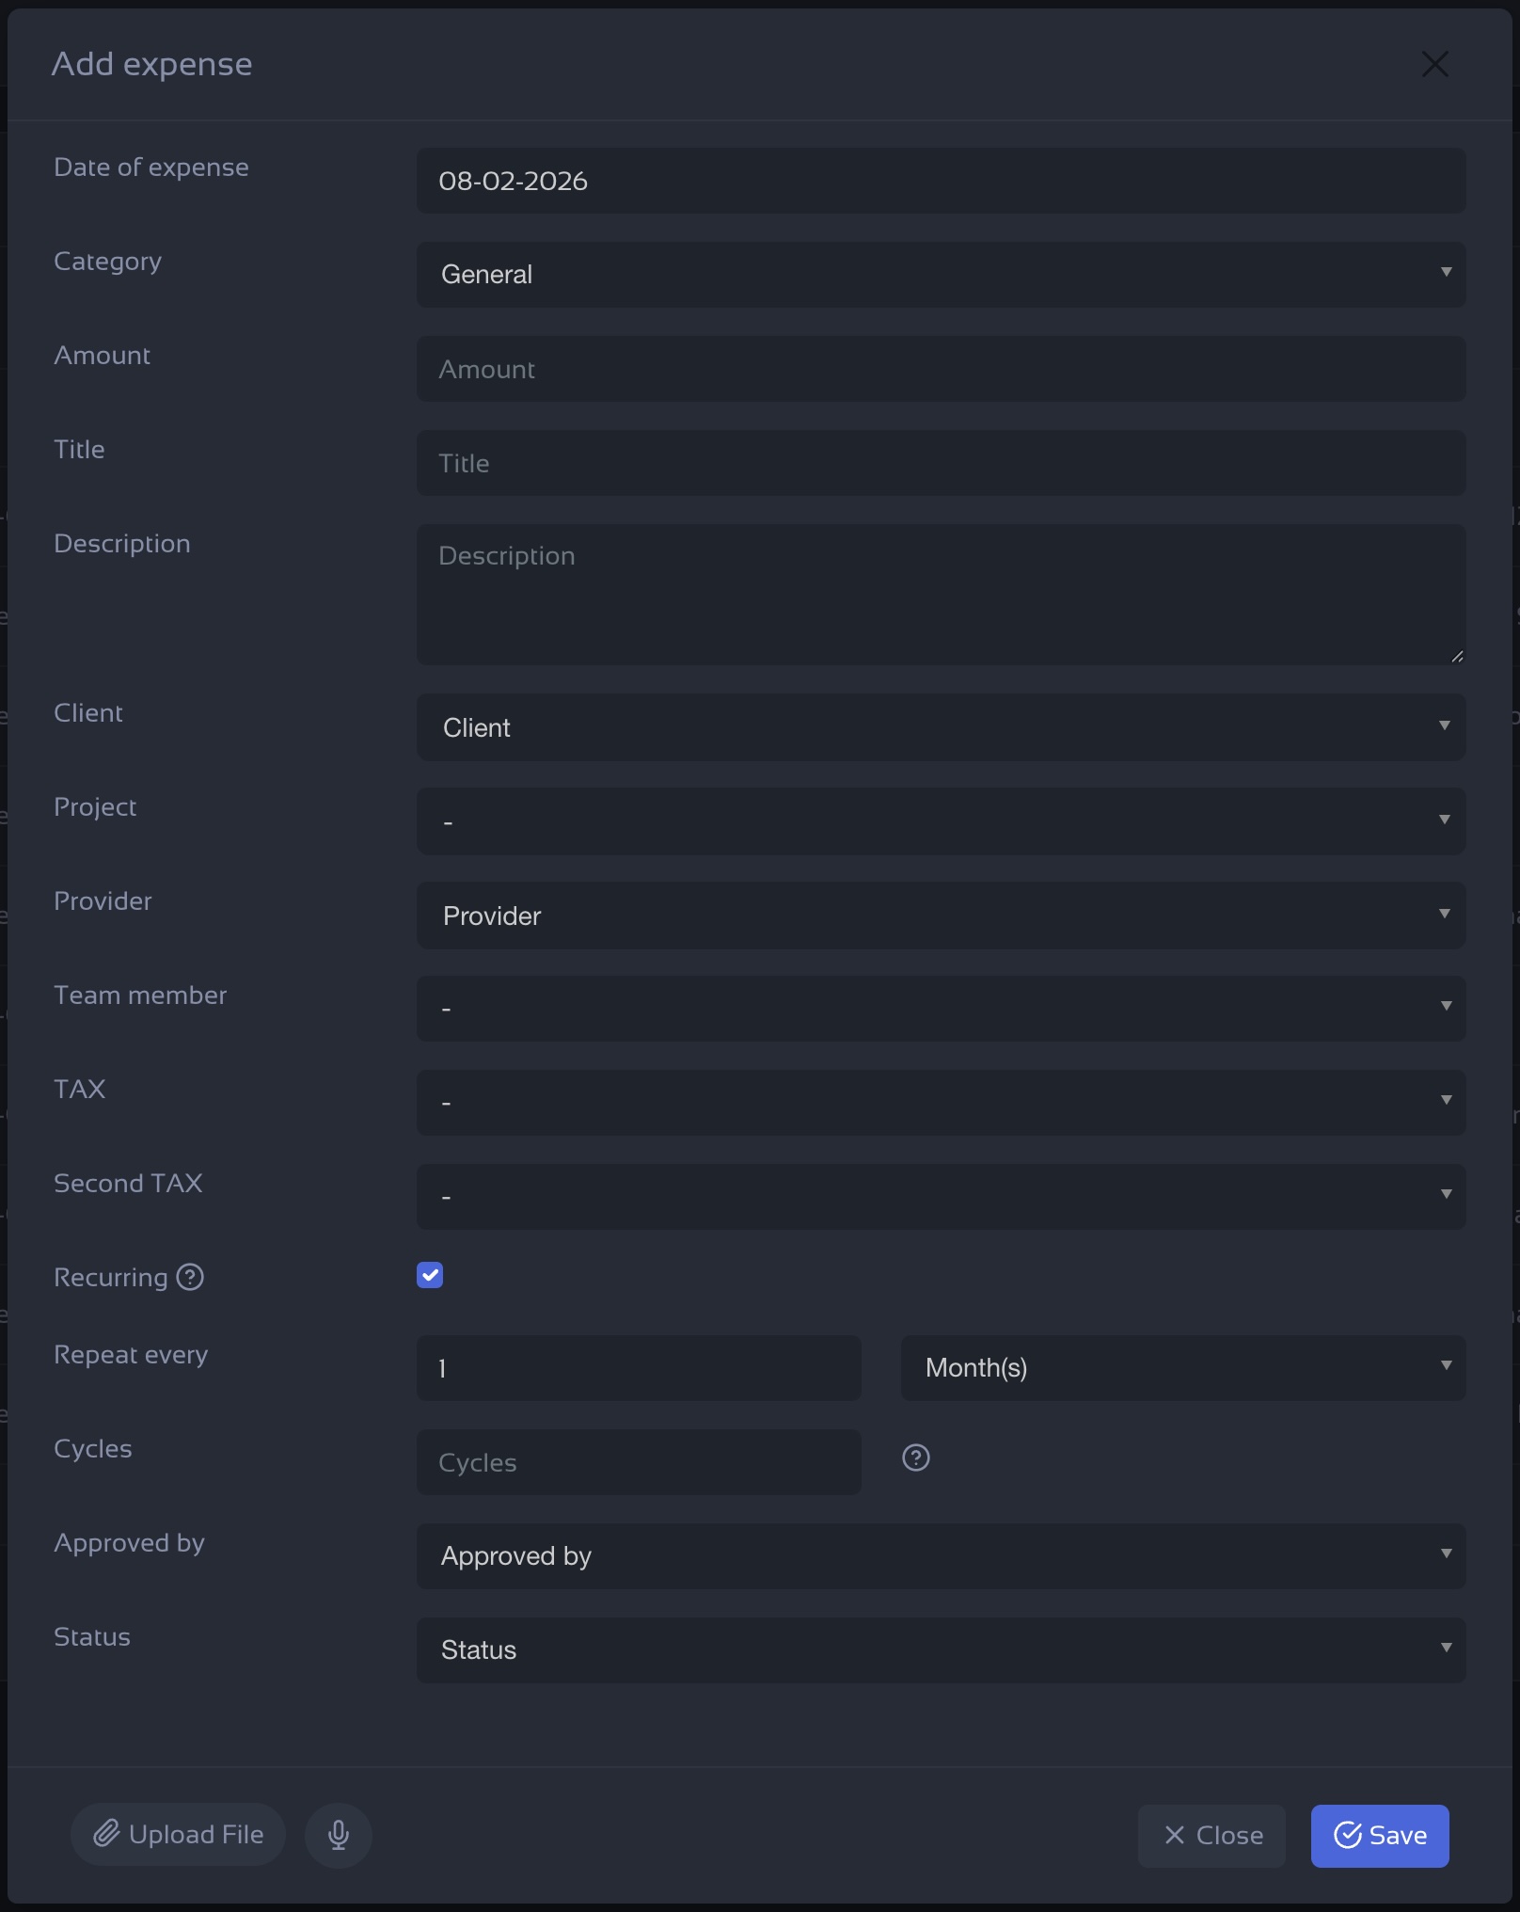Viewport: 1520px width, 1912px height.
Task: Change the Month(s) repeat unit dropdown
Action: (x=1182, y=1368)
